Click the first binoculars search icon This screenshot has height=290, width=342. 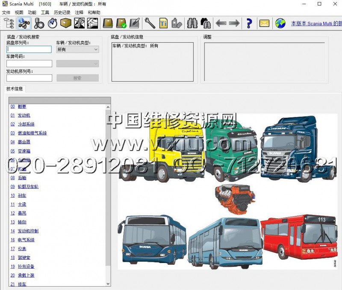[192, 23]
